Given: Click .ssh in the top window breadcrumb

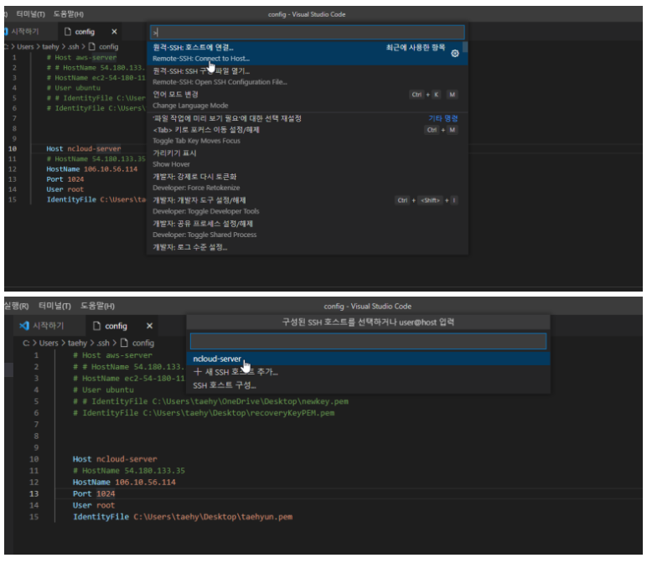Looking at the screenshot, I should pos(73,47).
